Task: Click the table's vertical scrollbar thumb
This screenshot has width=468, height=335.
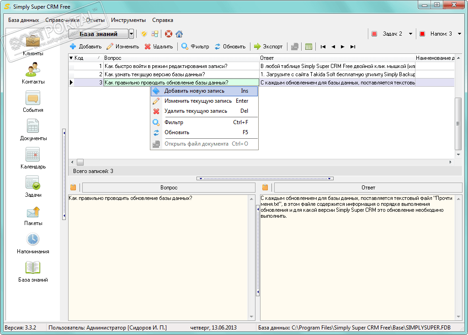Action: (458, 124)
